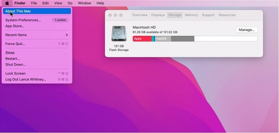The image size is (279, 133).
Task: Click the 1 update badge
Action: pos(60,20)
